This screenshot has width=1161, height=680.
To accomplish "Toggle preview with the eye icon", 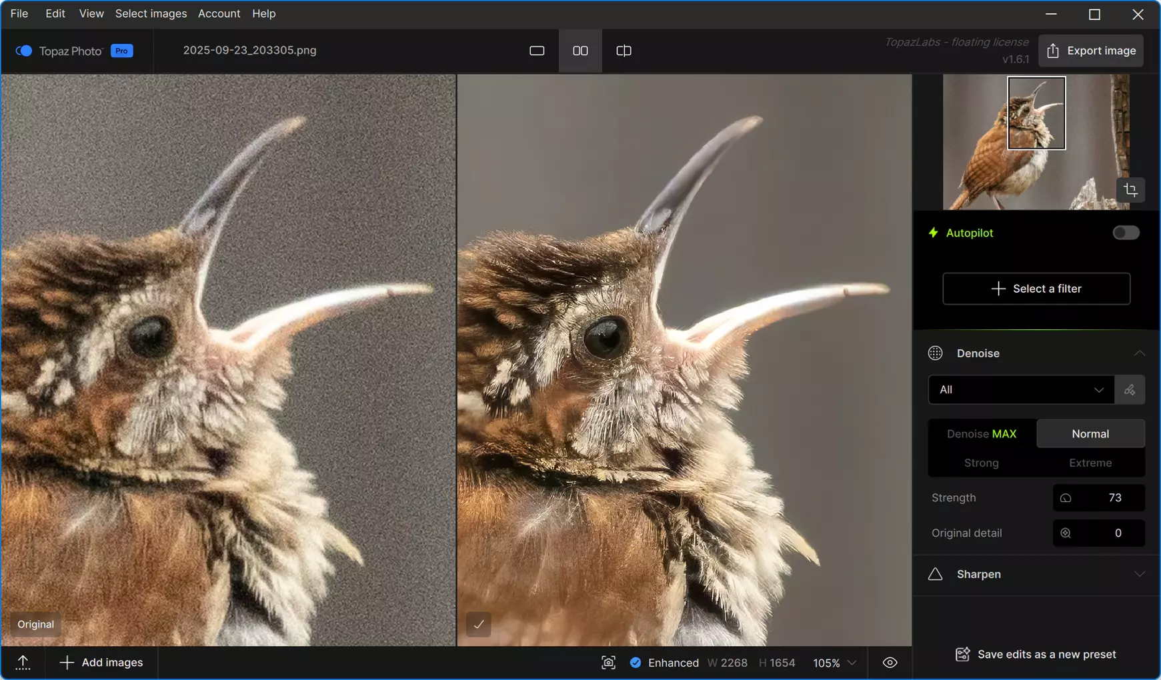I will tap(890, 663).
